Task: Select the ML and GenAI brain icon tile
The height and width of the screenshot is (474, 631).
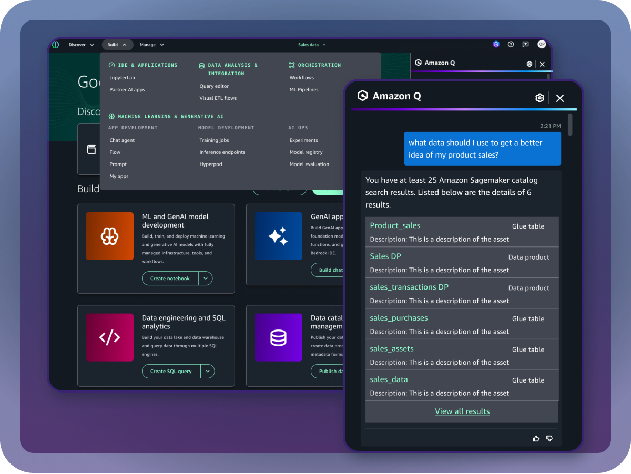Action: click(109, 235)
